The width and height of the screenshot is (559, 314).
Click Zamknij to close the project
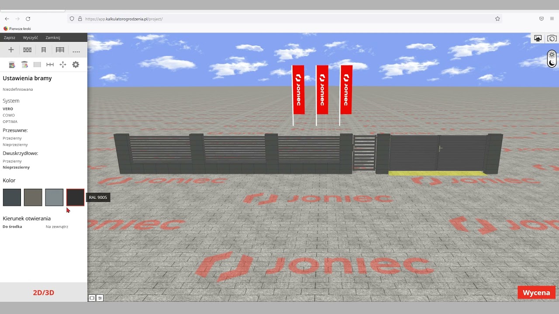pos(53,38)
